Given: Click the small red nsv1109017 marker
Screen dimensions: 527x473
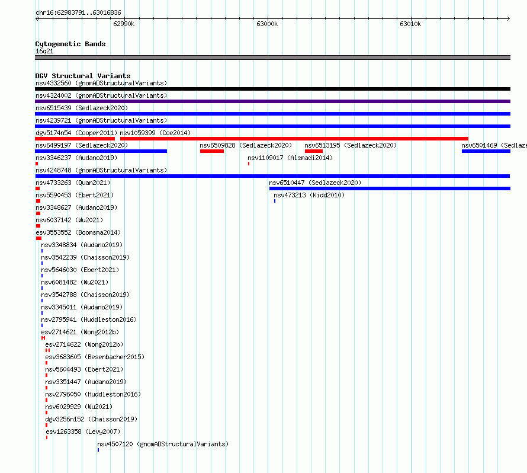Looking at the screenshot, I should click(x=249, y=164).
